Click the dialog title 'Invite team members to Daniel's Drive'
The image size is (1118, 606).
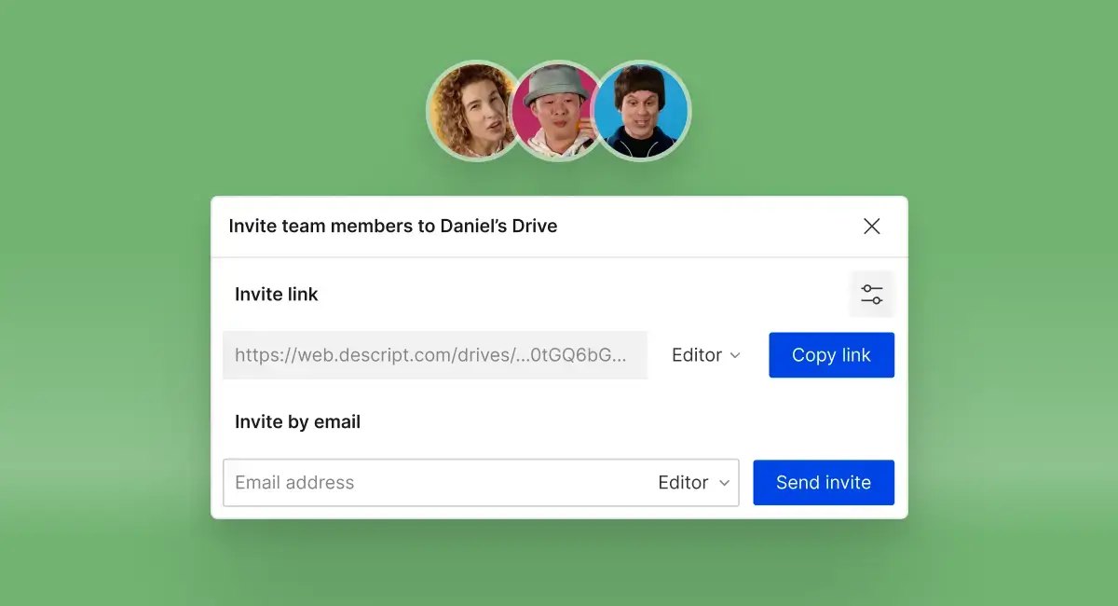click(393, 227)
